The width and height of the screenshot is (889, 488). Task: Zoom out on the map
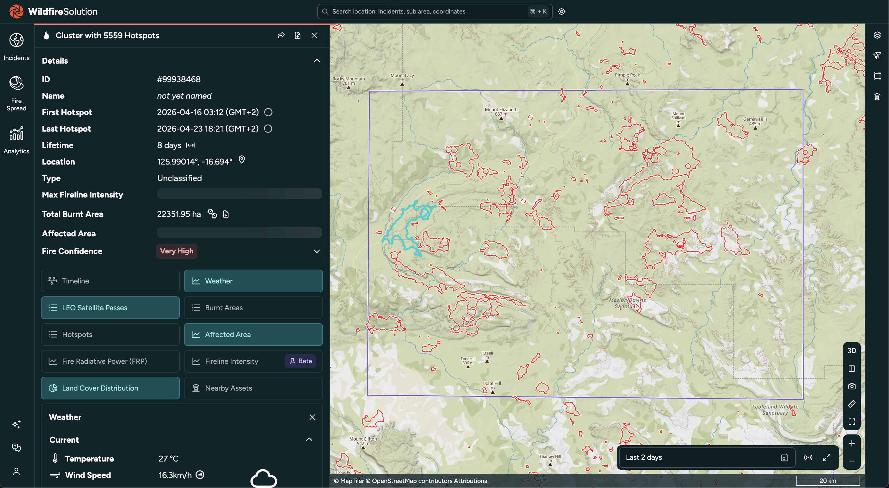[851, 461]
